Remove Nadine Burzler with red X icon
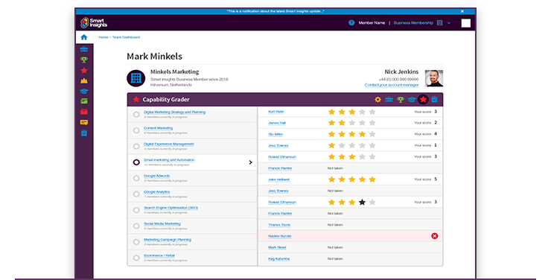 [435, 236]
